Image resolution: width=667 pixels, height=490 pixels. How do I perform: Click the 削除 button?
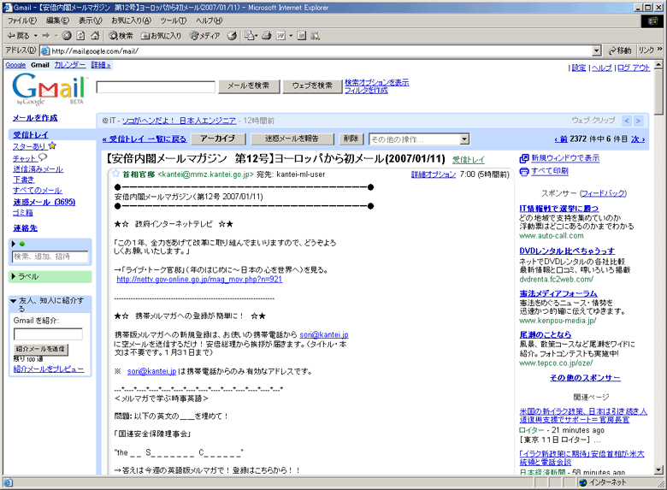pos(351,139)
